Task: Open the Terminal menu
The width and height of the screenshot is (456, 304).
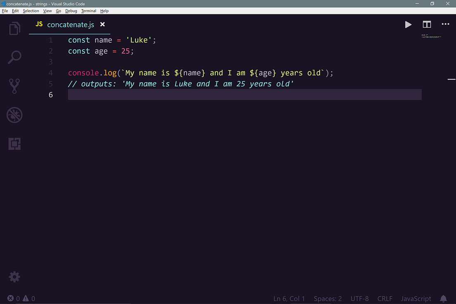Action: click(x=88, y=11)
